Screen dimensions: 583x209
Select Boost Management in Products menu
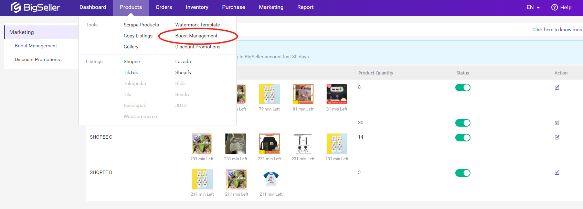click(x=196, y=36)
